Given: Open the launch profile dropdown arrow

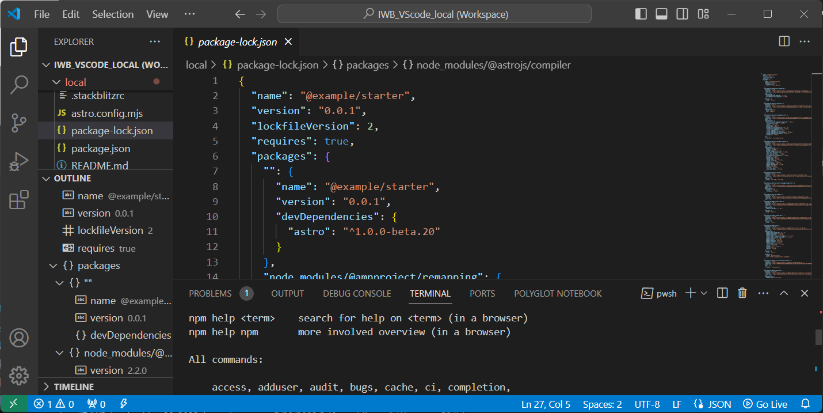Looking at the screenshot, I should pos(704,293).
